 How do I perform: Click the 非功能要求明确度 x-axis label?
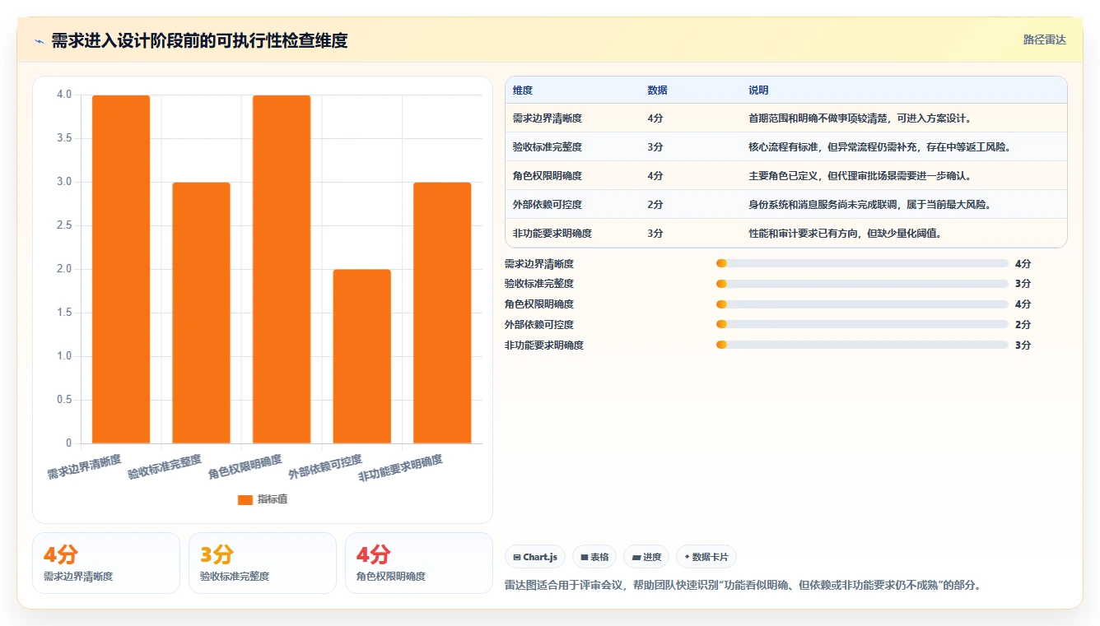point(401,468)
